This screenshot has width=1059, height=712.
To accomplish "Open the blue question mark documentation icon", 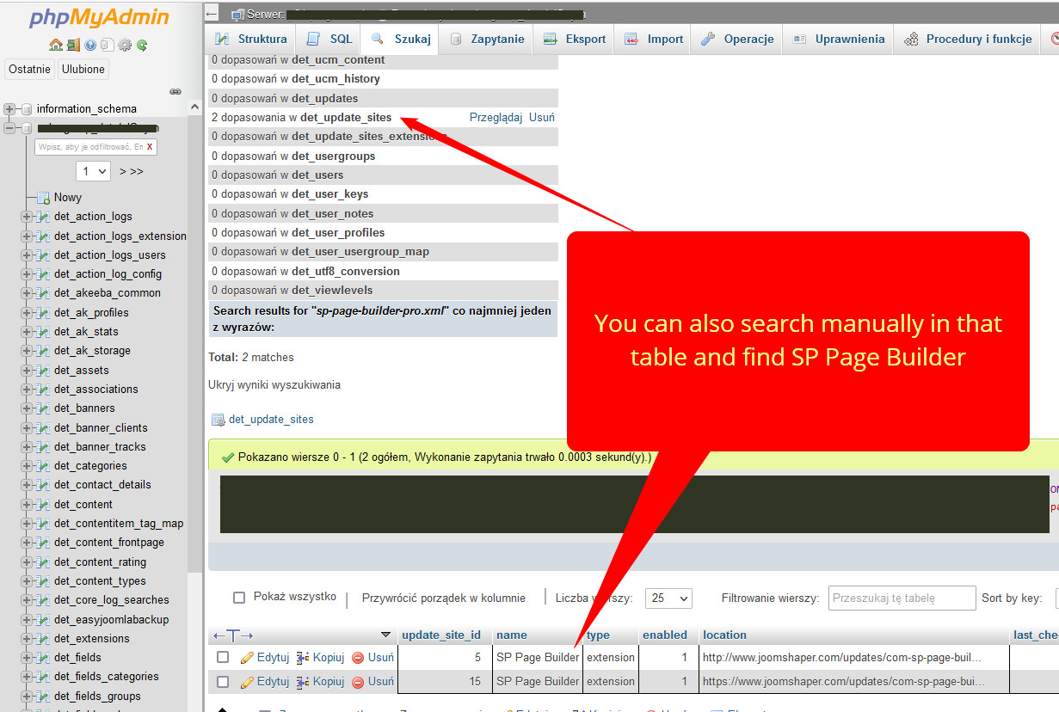I will 90,46.
